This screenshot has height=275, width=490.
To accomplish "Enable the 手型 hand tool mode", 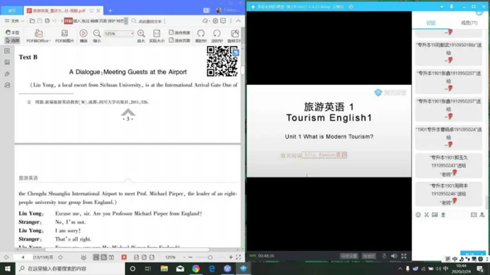I will [x=12, y=32].
